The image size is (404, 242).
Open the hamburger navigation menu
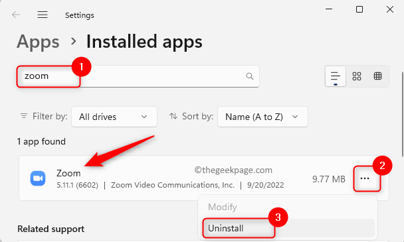pos(43,15)
